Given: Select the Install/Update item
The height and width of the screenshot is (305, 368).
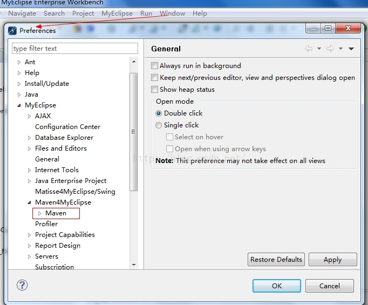Looking at the screenshot, I should coord(47,84).
